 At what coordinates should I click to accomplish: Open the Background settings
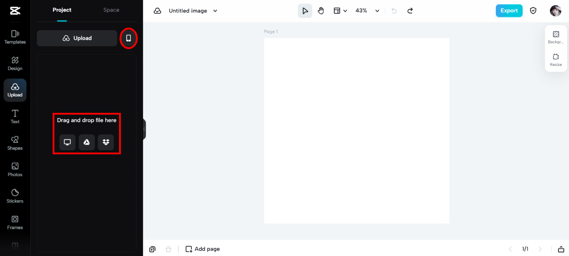(x=556, y=37)
